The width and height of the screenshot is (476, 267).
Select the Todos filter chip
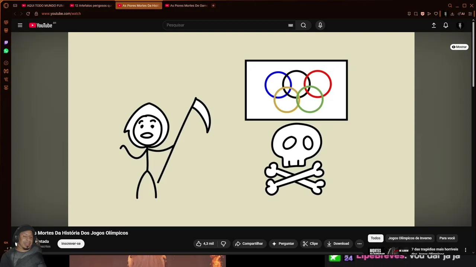pos(376,238)
